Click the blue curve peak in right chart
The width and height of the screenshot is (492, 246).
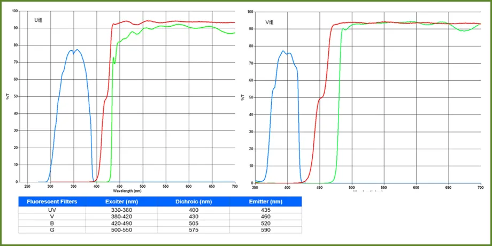click(283, 51)
